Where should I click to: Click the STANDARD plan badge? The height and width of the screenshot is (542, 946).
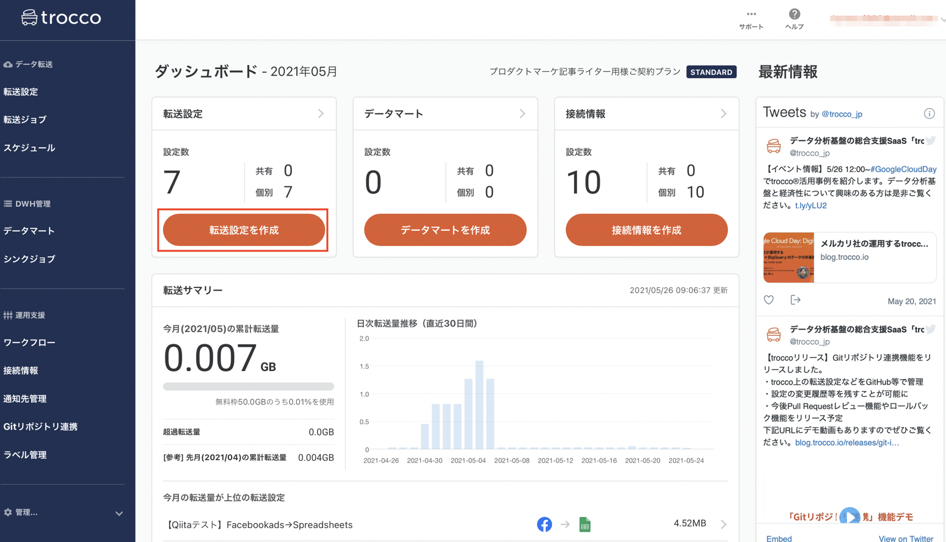[x=711, y=72]
